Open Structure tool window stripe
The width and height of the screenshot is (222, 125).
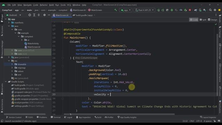[x=2, y=31]
